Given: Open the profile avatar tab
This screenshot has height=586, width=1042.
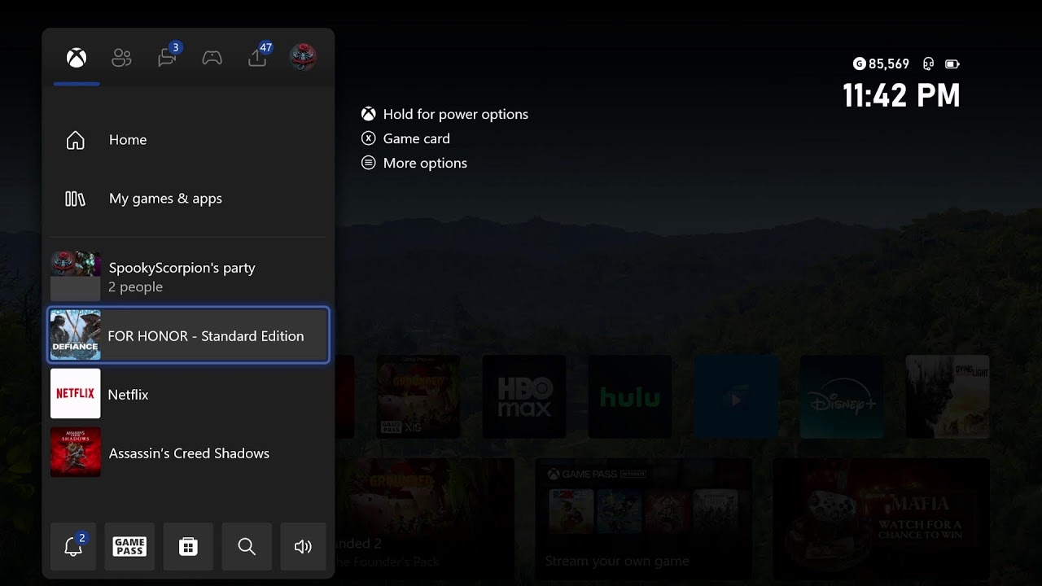Looking at the screenshot, I should coord(303,57).
